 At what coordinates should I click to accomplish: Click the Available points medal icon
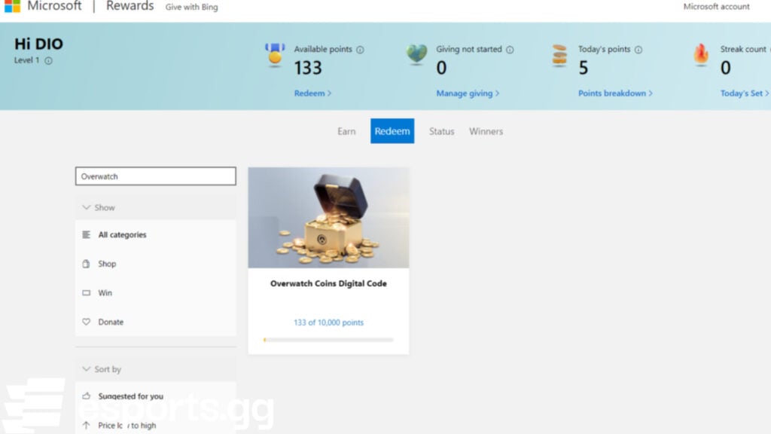pos(275,54)
